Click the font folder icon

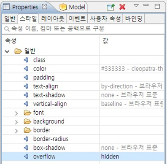(x=27, y=113)
